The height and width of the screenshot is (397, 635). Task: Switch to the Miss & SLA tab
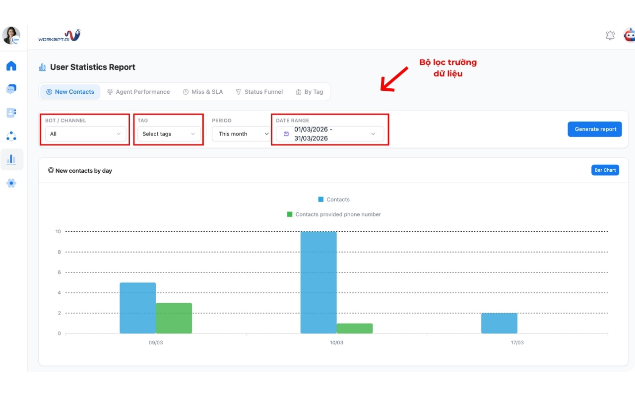tap(202, 92)
